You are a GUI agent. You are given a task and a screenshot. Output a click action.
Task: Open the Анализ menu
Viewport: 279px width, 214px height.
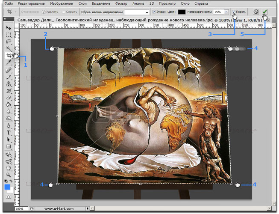click(138, 3)
